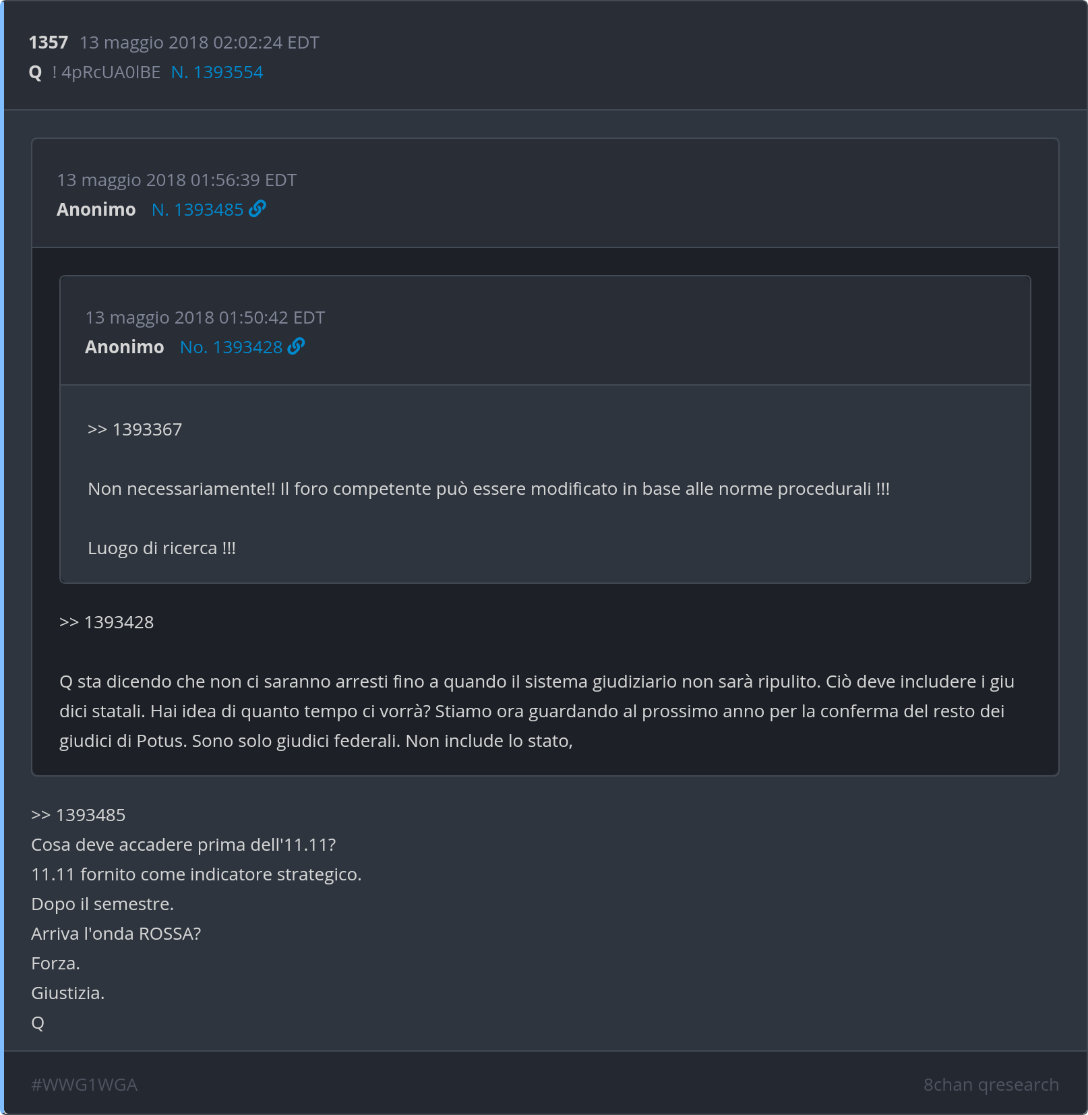Image resolution: width=1088 pixels, height=1115 pixels.
Task: Click the chain link icon beside N. 1393485
Action: tap(258, 209)
